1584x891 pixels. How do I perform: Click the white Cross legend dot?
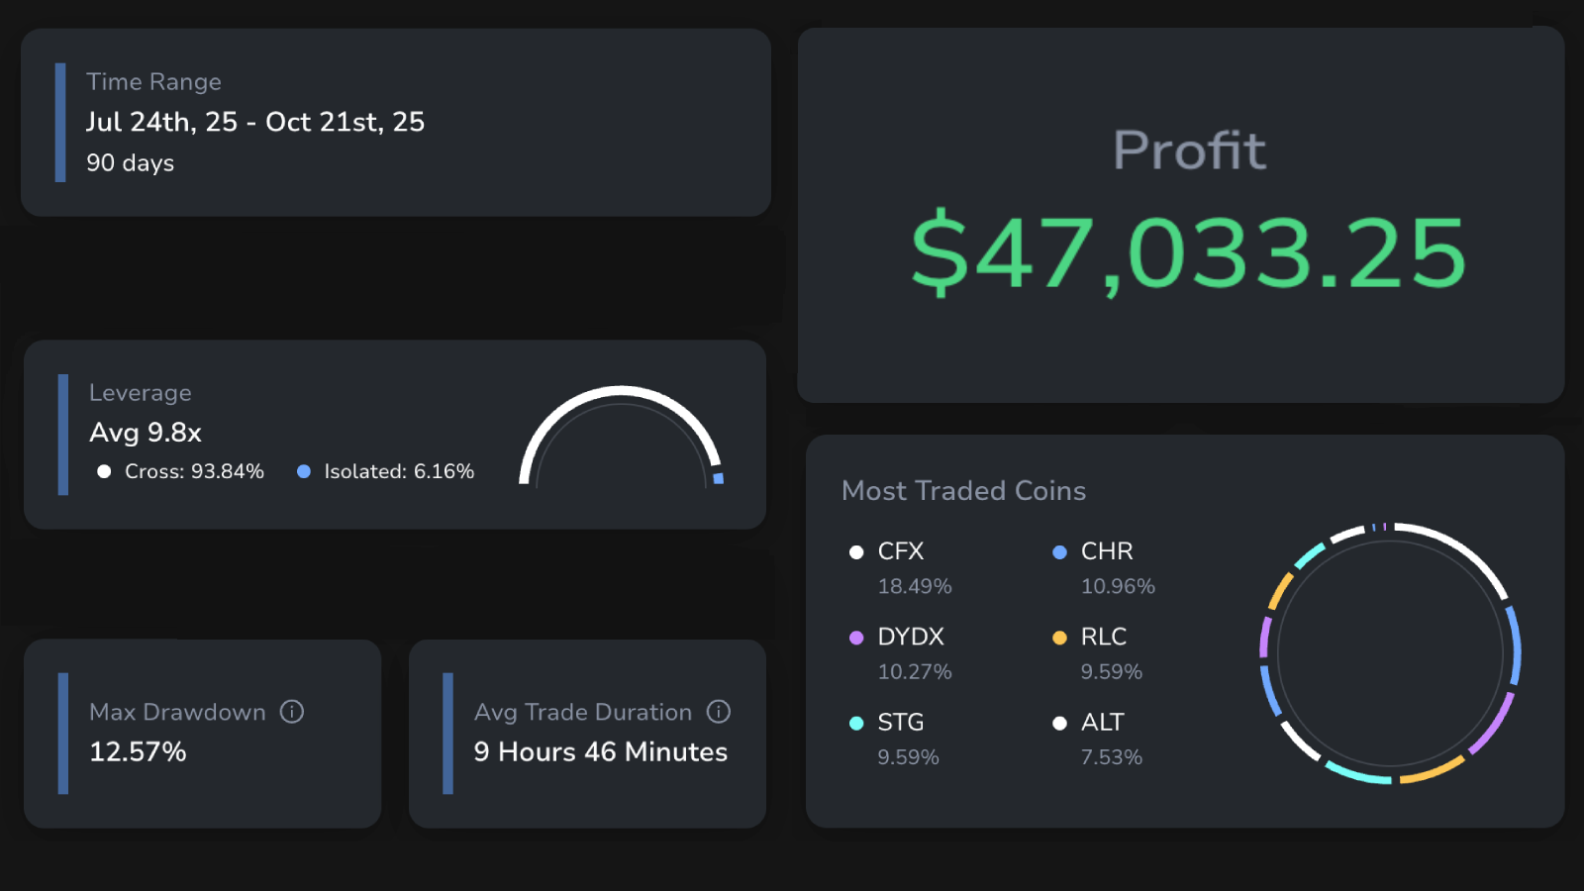pyautogui.click(x=104, y=471)
